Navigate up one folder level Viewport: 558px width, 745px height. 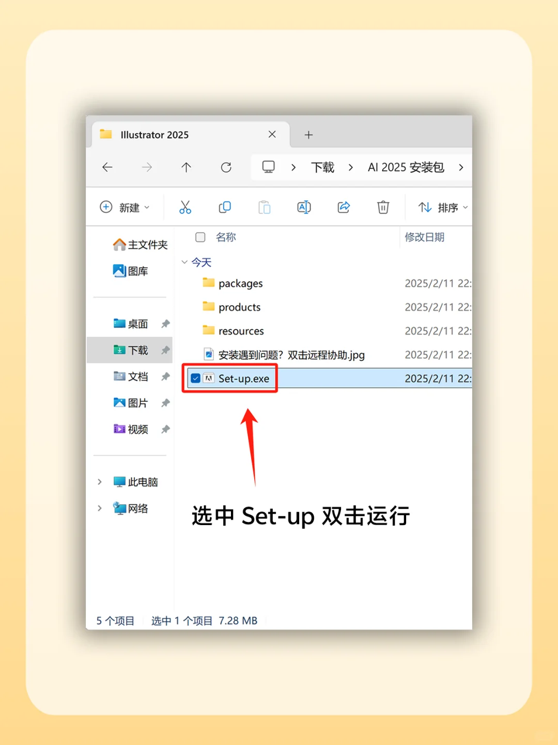tap(186, 167)
